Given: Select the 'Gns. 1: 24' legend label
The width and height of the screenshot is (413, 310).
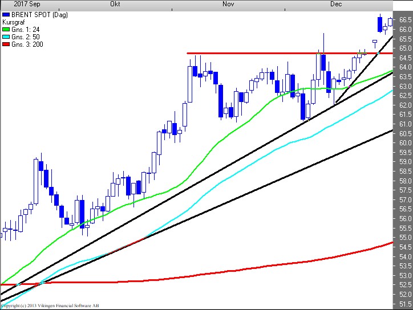Looking at the screenshot, I should pos(26,30).
